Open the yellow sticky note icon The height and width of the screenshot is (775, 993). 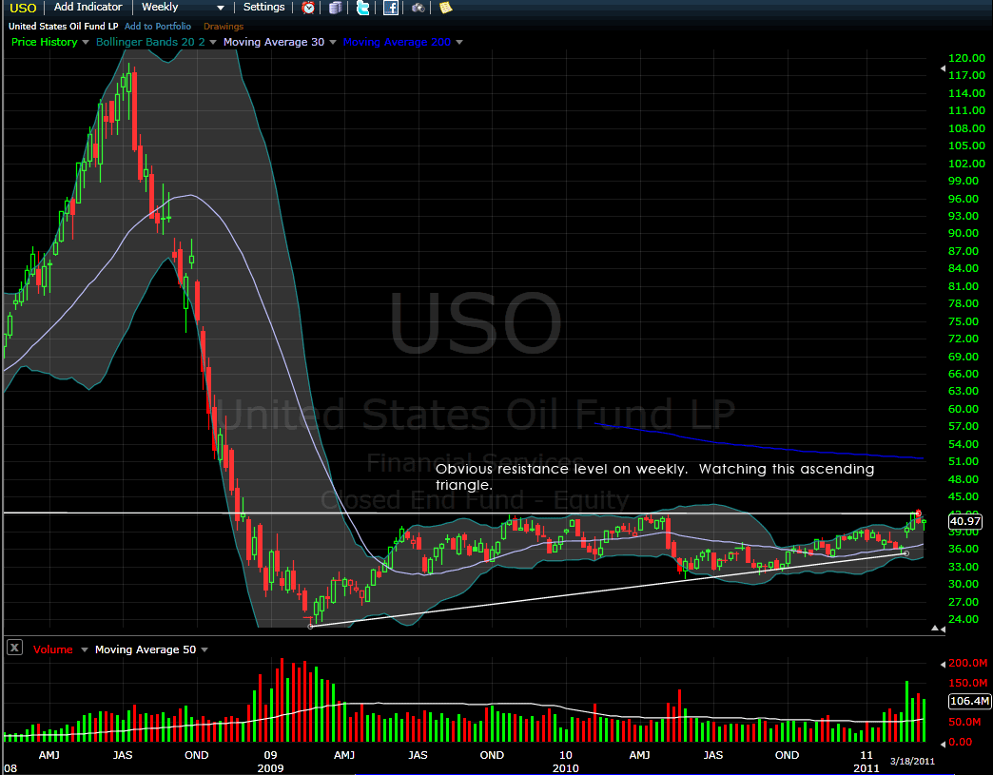coord(445,8)
